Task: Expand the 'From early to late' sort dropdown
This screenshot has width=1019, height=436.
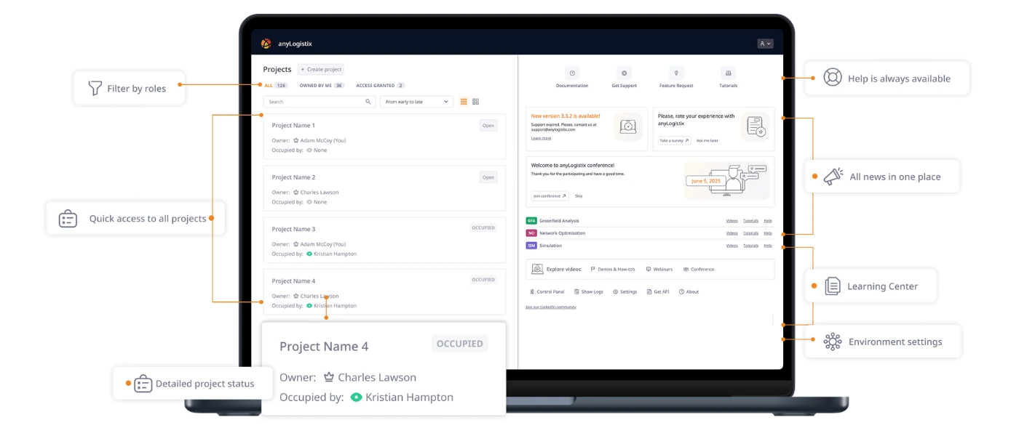Action: [x=417, y=102]
